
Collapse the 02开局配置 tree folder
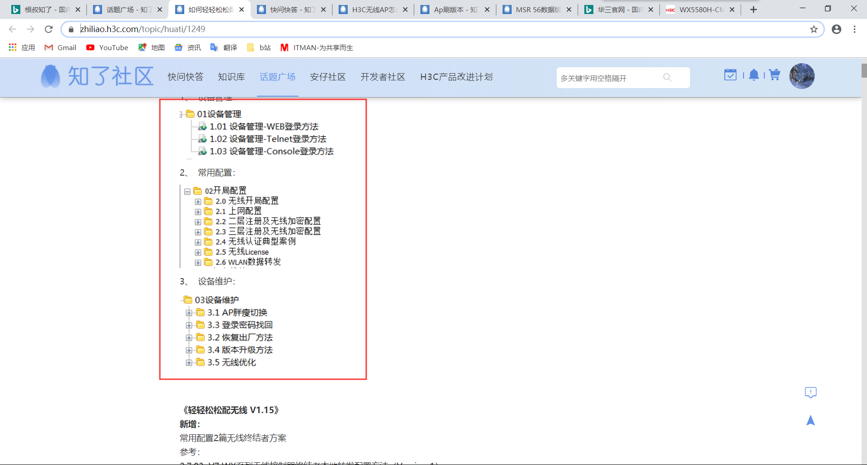click(x=187, y=191)
